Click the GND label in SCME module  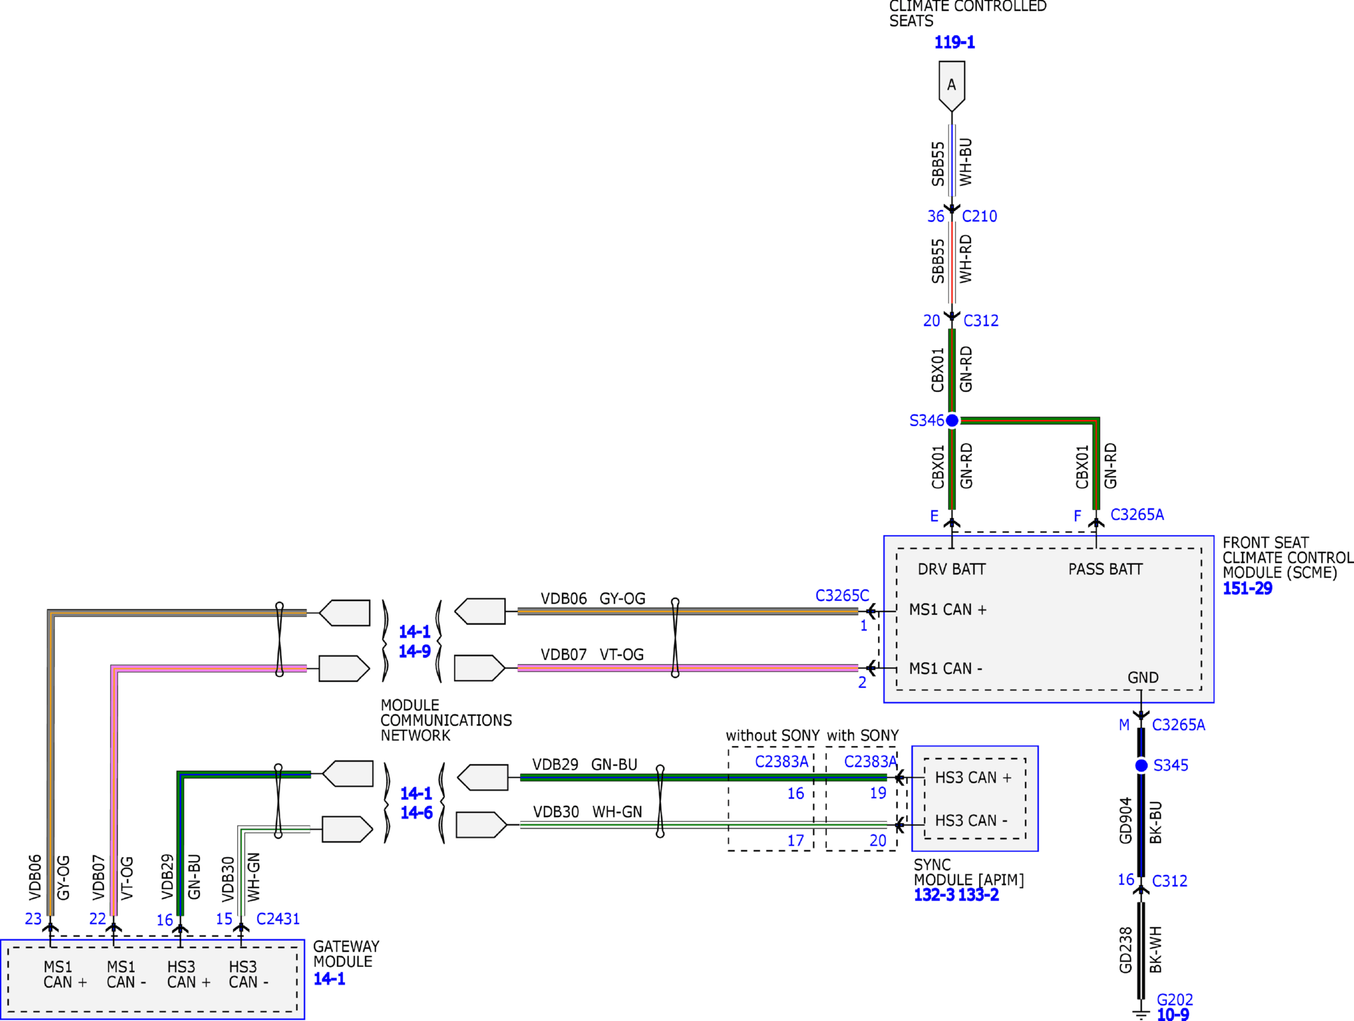1143,678
